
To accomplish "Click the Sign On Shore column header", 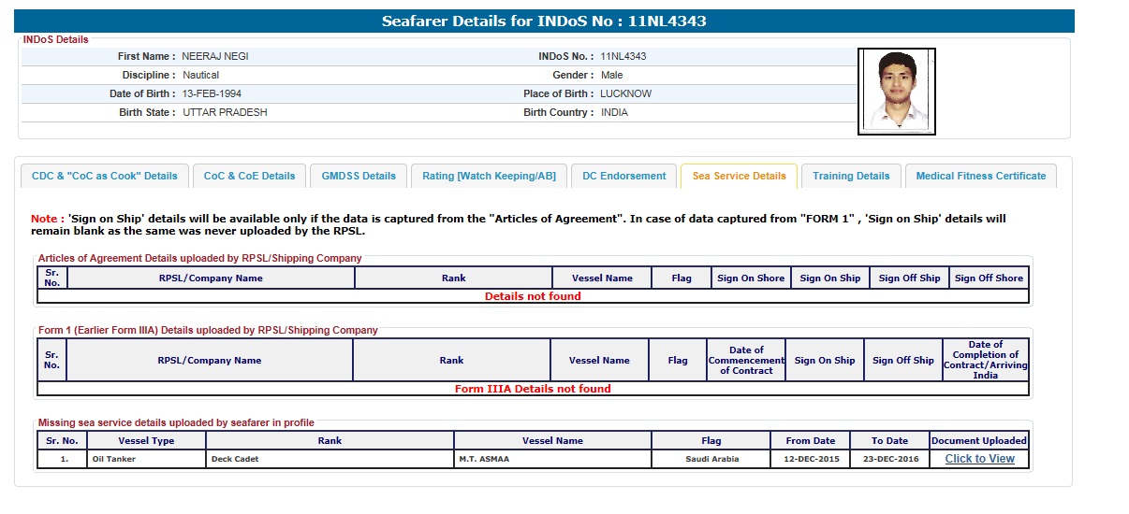I will [x=751, y=278].
